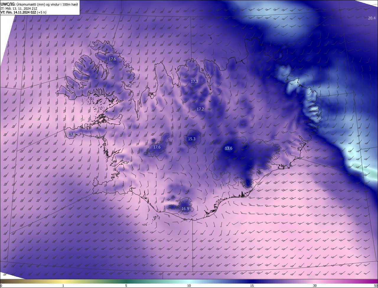Click the colorbar tick label 5
Viewport: 378px width, 288px height.
point(126,286)
